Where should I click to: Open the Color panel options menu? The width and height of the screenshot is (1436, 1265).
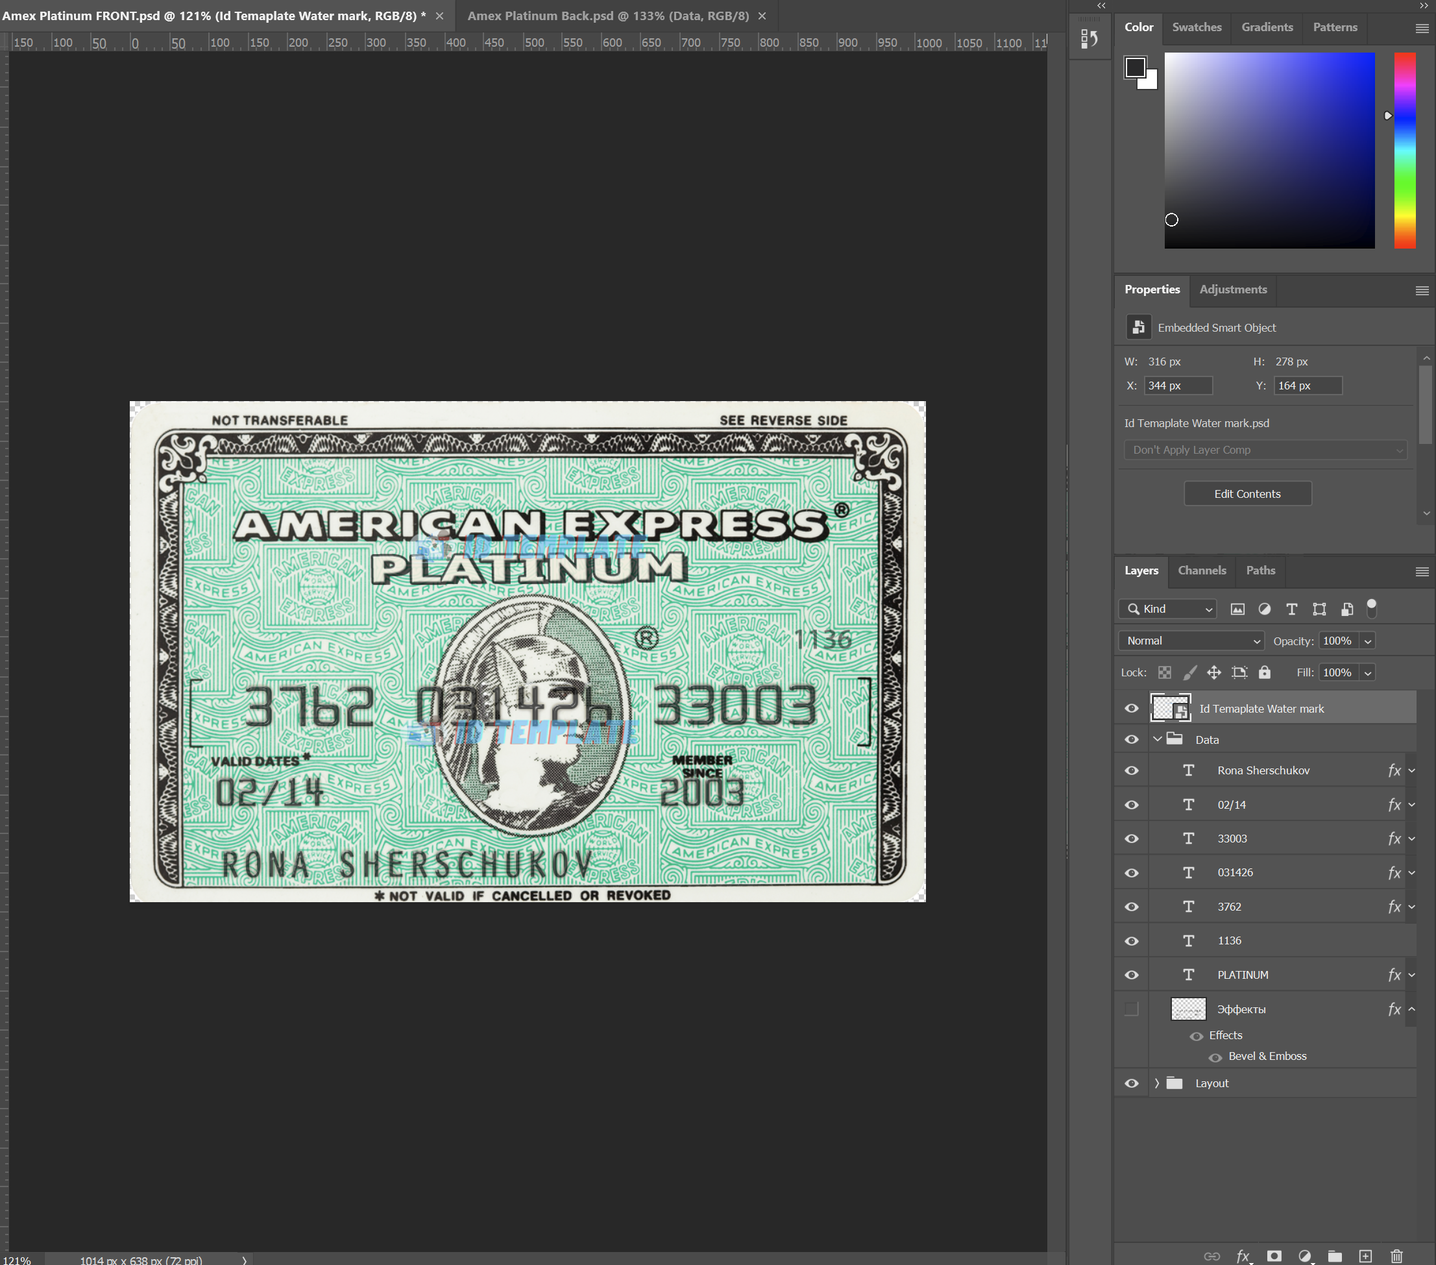(1421, 28)
